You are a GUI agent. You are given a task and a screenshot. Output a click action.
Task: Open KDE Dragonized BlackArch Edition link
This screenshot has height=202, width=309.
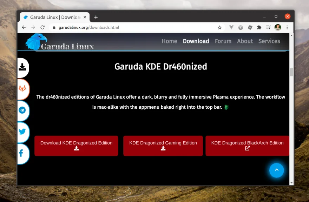pos(247,146)
